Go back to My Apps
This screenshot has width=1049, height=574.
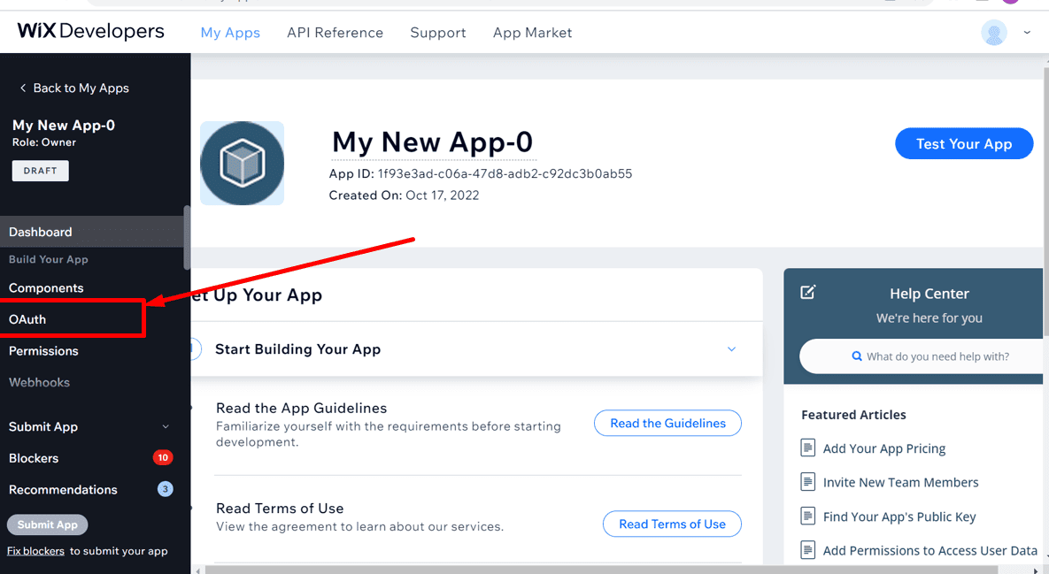tap(81, 88)
